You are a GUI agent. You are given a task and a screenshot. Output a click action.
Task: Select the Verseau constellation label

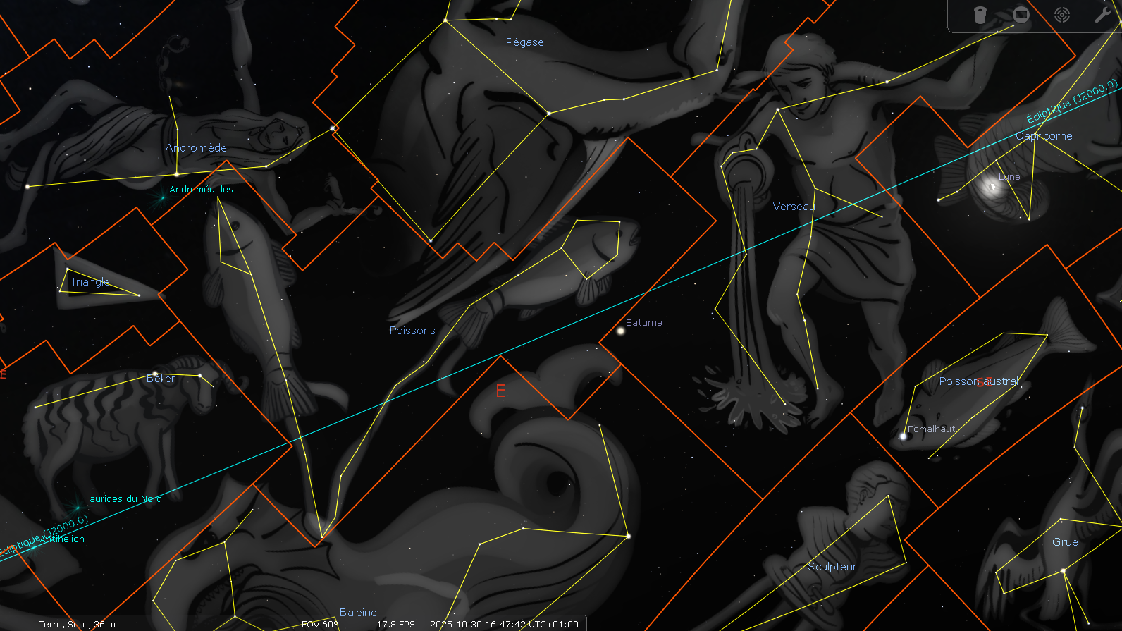click(794, 207)
